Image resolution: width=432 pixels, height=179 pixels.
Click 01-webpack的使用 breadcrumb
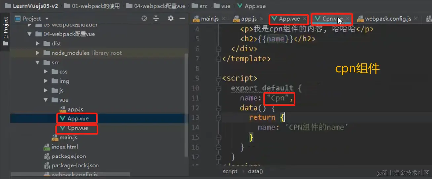click(x=96, y=6)
